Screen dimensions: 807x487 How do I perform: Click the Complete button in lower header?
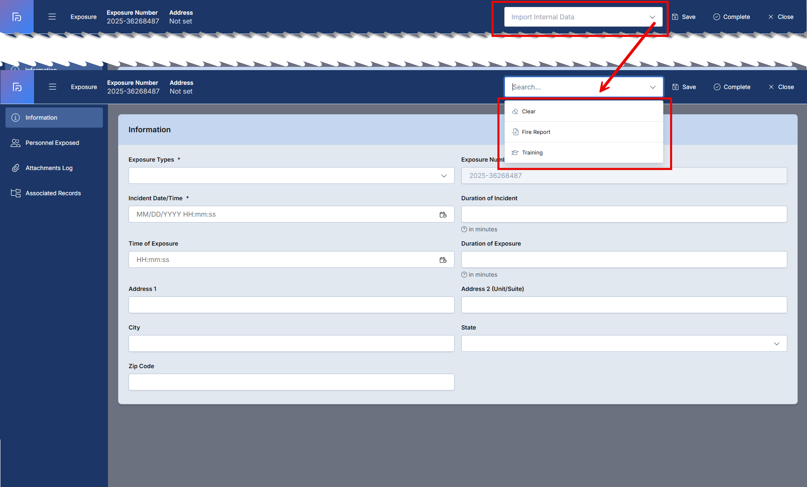coord(732,87)
